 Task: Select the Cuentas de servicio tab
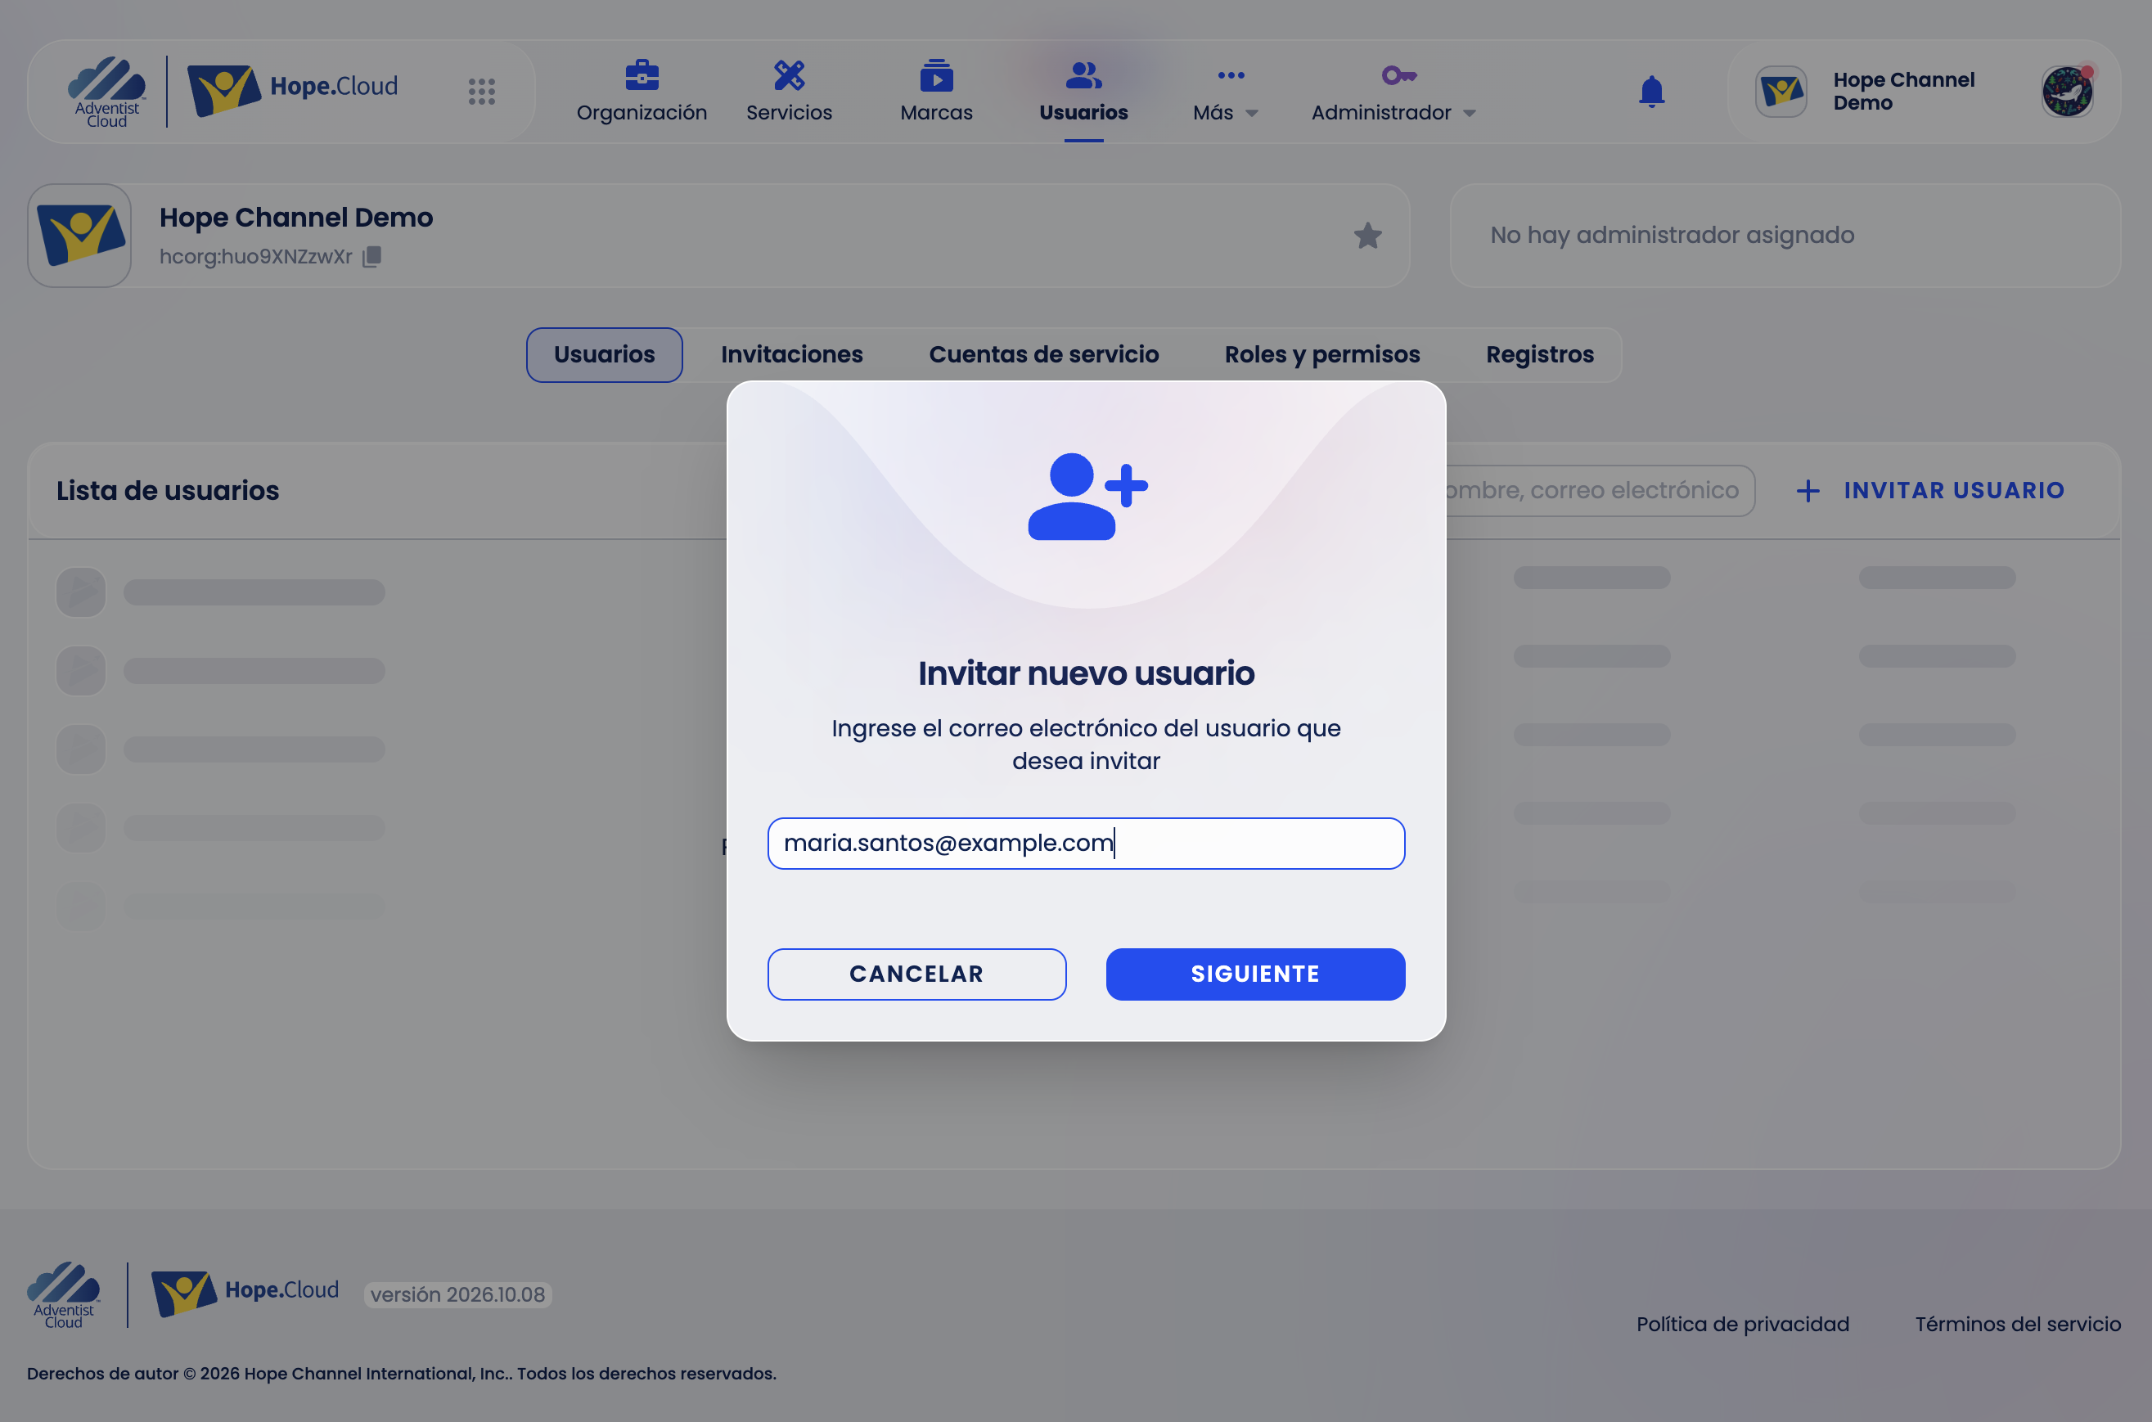coord(1044,354)
